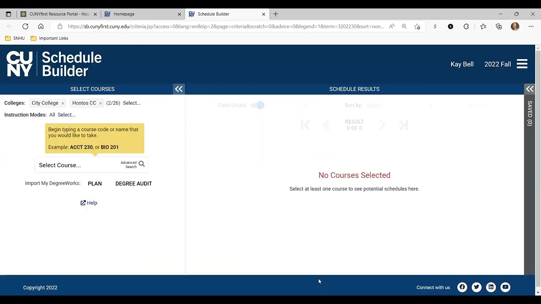Screen dimensions: 541x304
Task: Click the address bar URL
Action: tap(226, 27)
